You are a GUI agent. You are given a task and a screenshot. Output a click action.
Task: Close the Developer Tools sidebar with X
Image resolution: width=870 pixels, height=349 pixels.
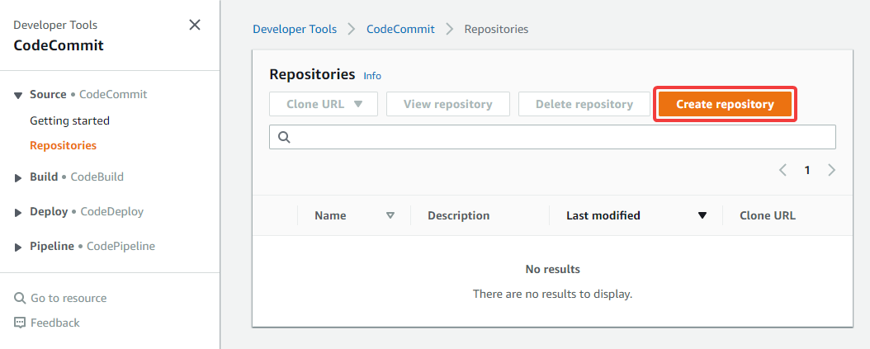point(195,25)
